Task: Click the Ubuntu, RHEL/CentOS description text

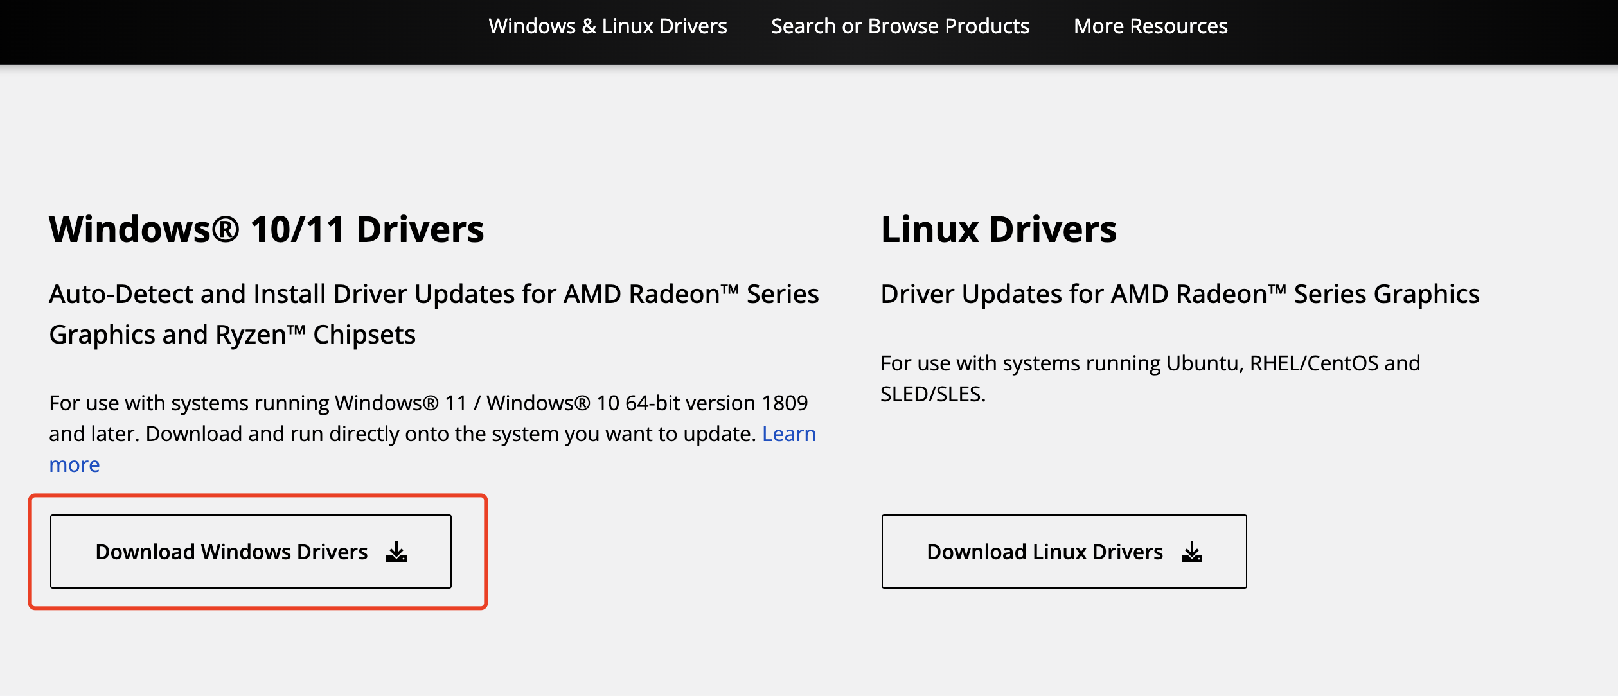Action: [x=1150, y=363]
